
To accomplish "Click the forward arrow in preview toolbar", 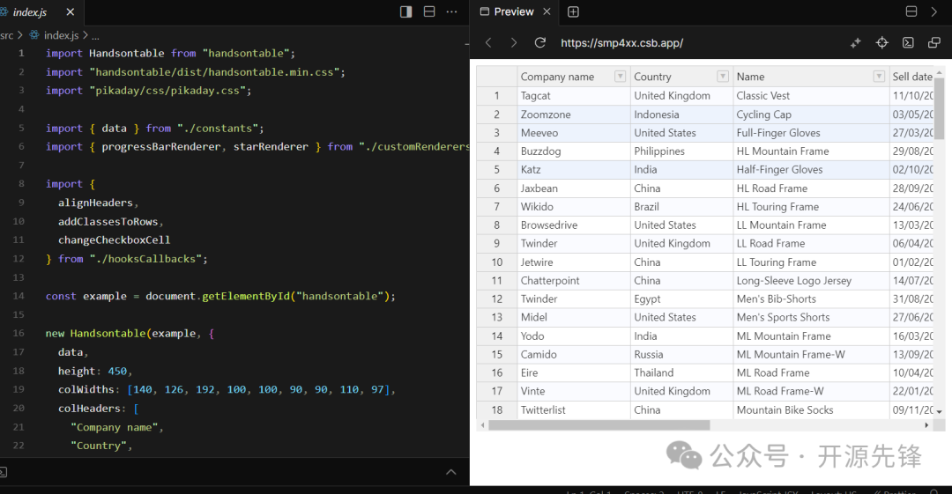I will point(514,43).
